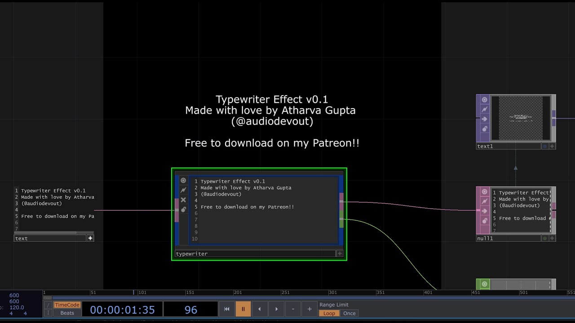The height and width of the screenshot is (323, 575).
Task: Toggle lock flag on typewriter node
Action: click(183, 210)
